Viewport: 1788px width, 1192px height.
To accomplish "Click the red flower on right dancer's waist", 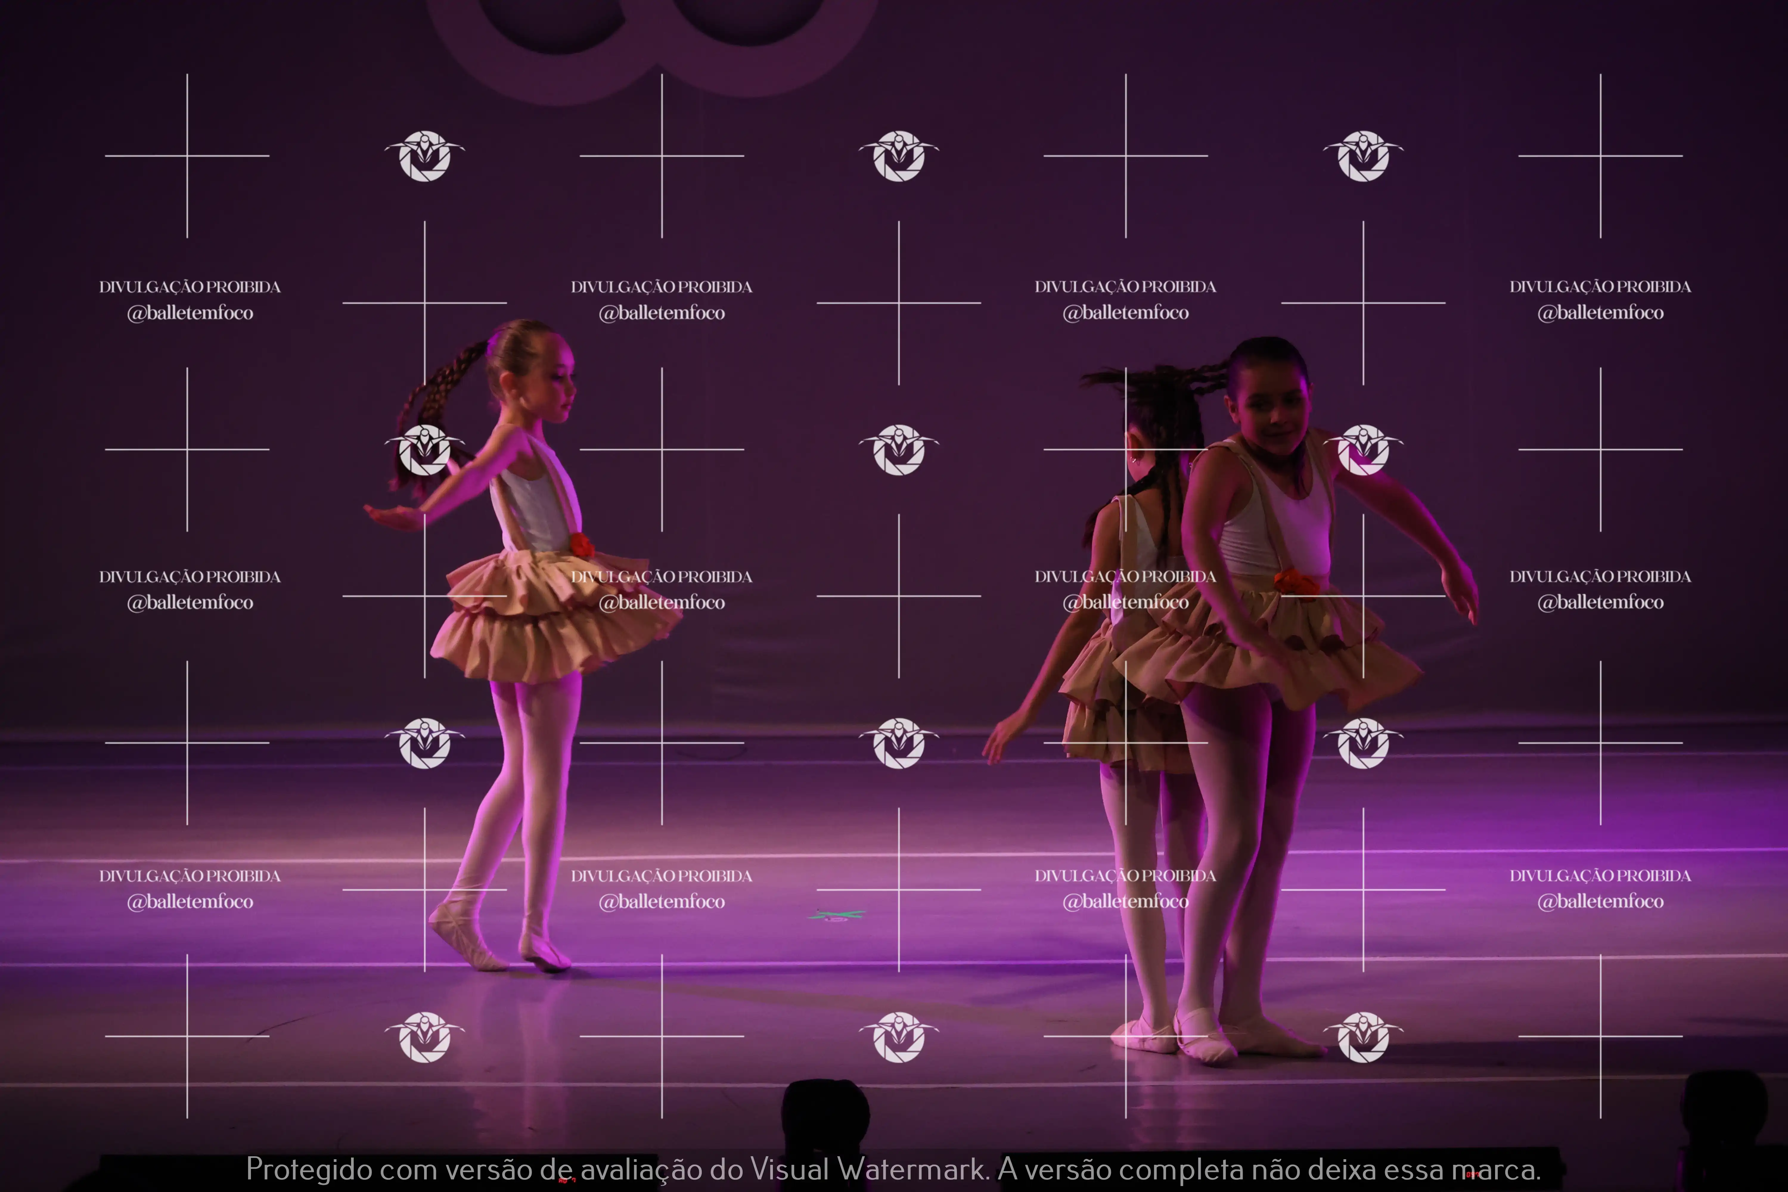I will pyautogui.click(x=1296, y=583).
